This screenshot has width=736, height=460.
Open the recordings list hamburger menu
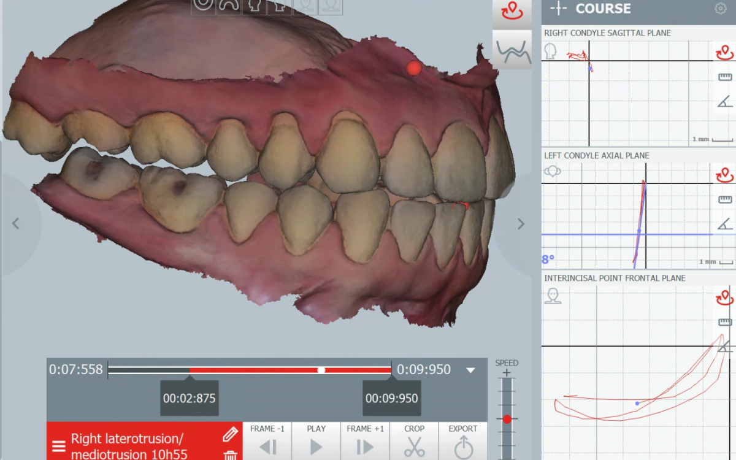point(59,446)
